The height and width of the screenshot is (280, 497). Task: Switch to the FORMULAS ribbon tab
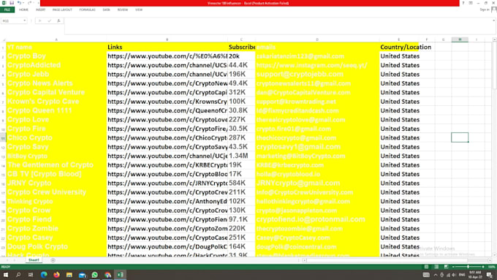click(x=88, y=10)
